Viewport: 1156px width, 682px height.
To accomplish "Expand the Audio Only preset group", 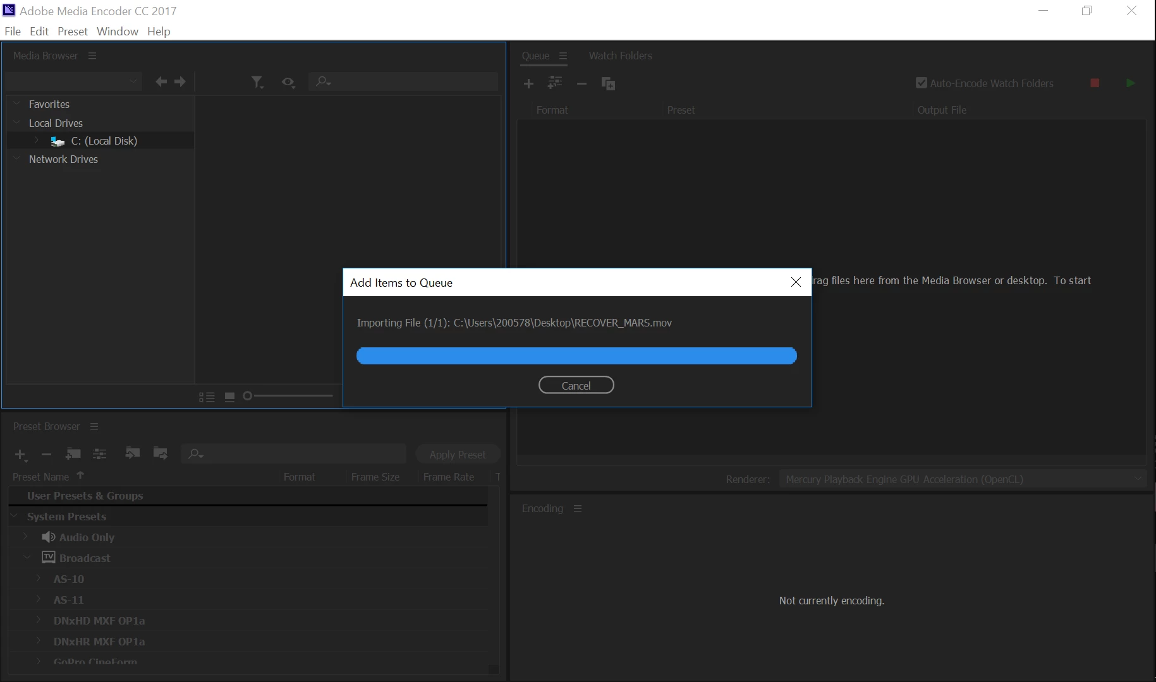I will pos(25,536).
